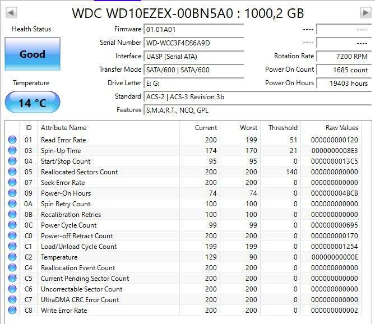Click the Power On Hours field 19403 hours
This screenshot has width=375, height=324.
pos(344,83)
